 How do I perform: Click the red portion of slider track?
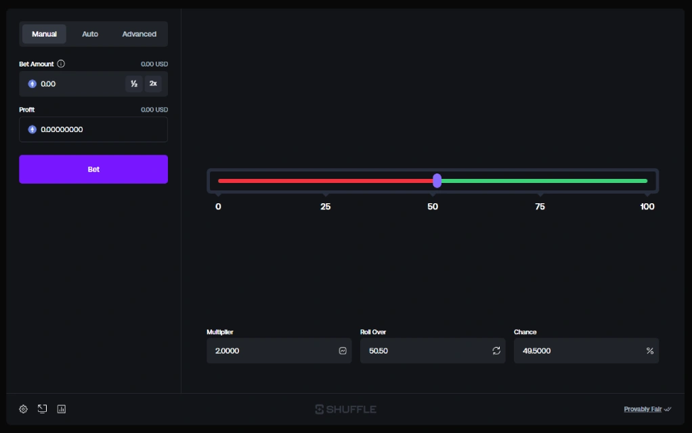pos(325,181)
